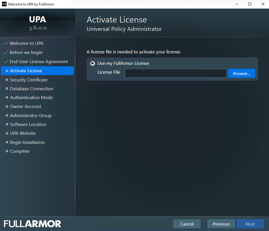
Task: Click the Next button
Action: tap(250, 224)
